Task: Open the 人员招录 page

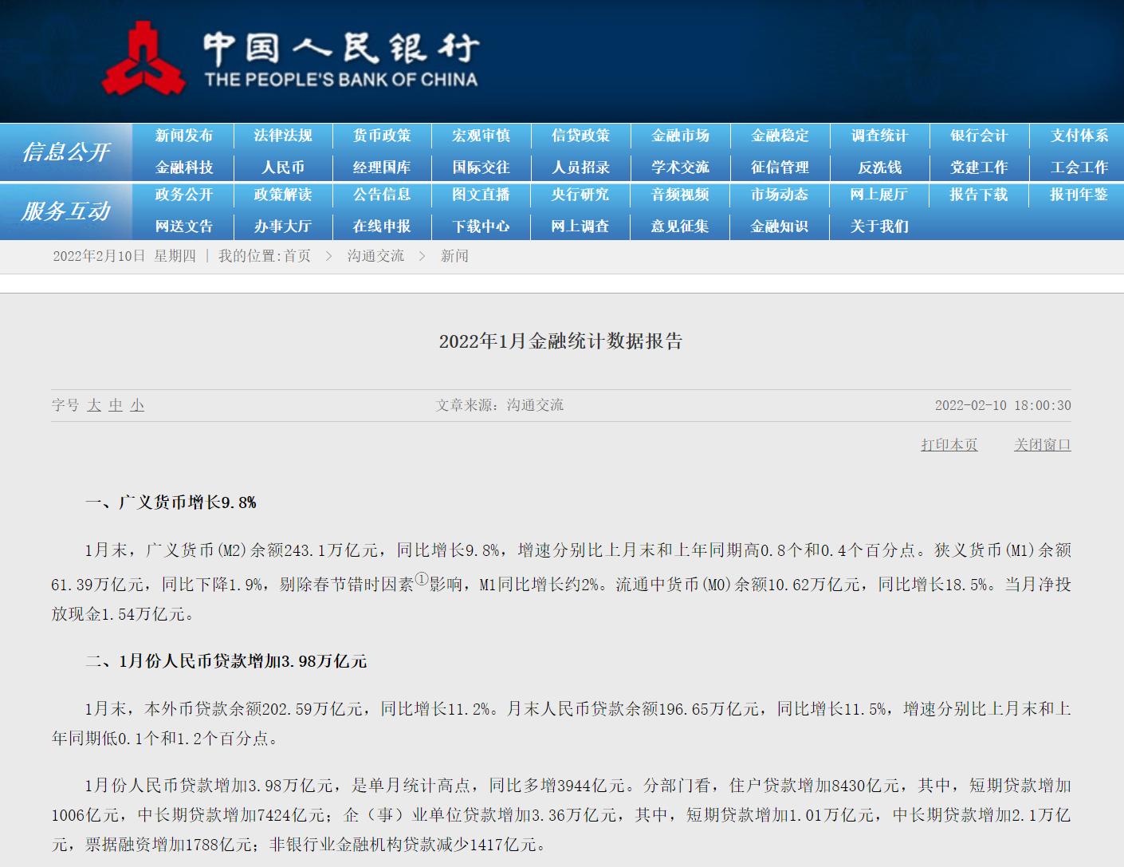Action: 581,167
